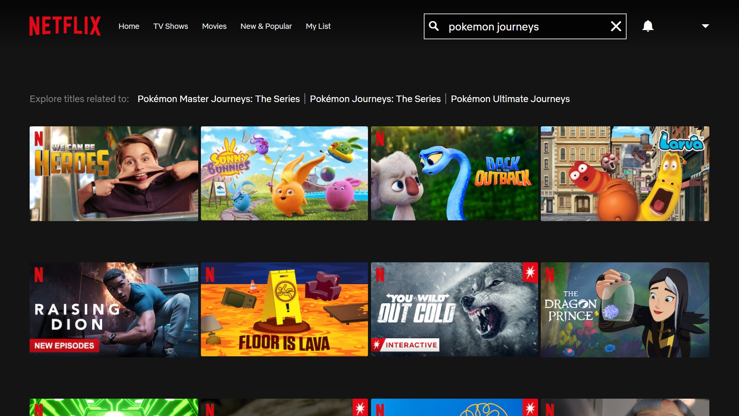Open the Back to the Outback title
This screenshot has width=739, height=416.
tap(455, 174)
